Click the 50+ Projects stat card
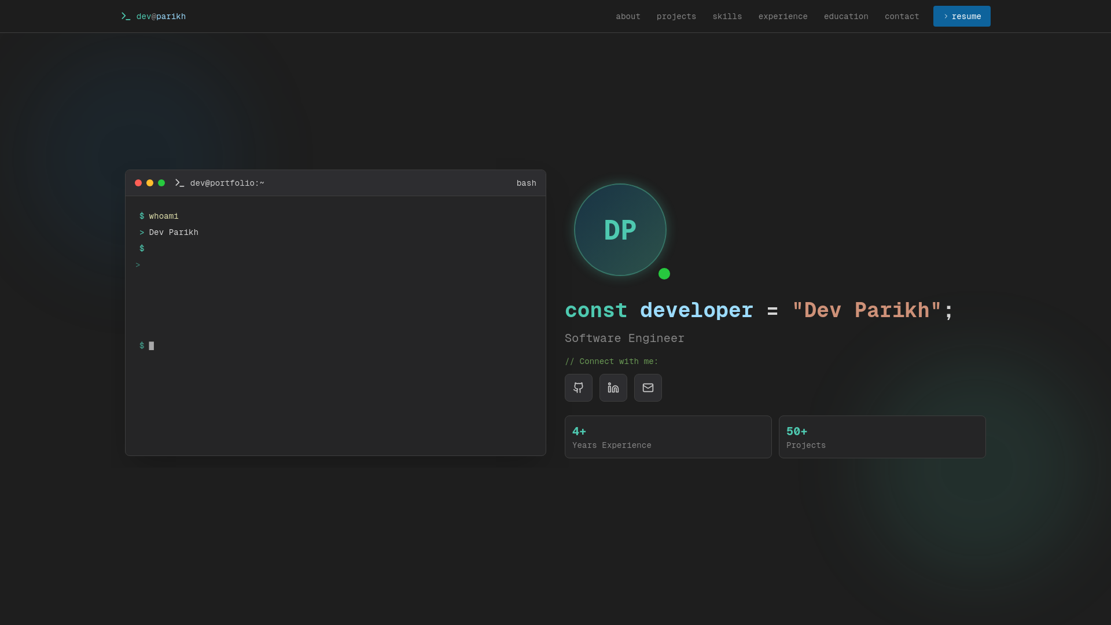Image resolution: width=1111 pixels, height=625 pixels. (x=882, y=437)
